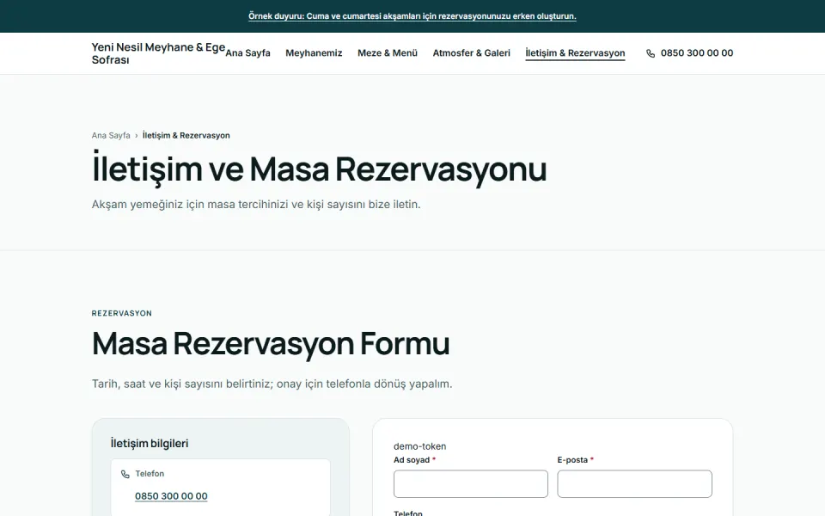Click the phone icon beside the Telefon label
The width and height of the screenshot is (825, 516).
point(125,474)
